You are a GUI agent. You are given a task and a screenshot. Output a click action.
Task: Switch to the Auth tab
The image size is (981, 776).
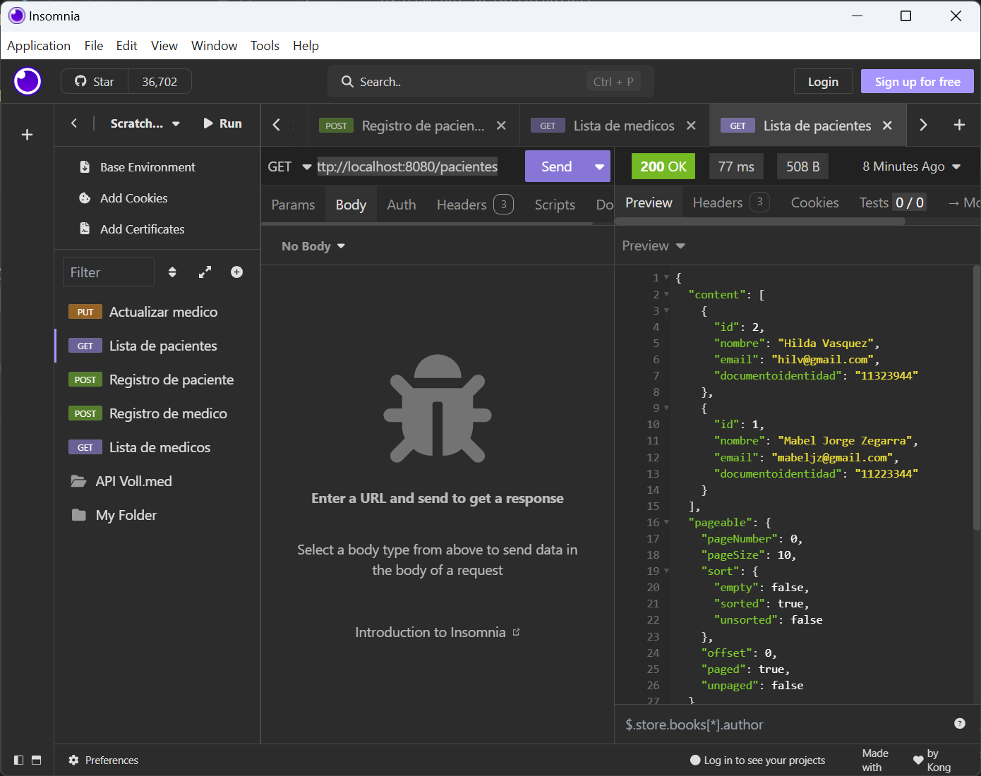click(x=402, y=205)
